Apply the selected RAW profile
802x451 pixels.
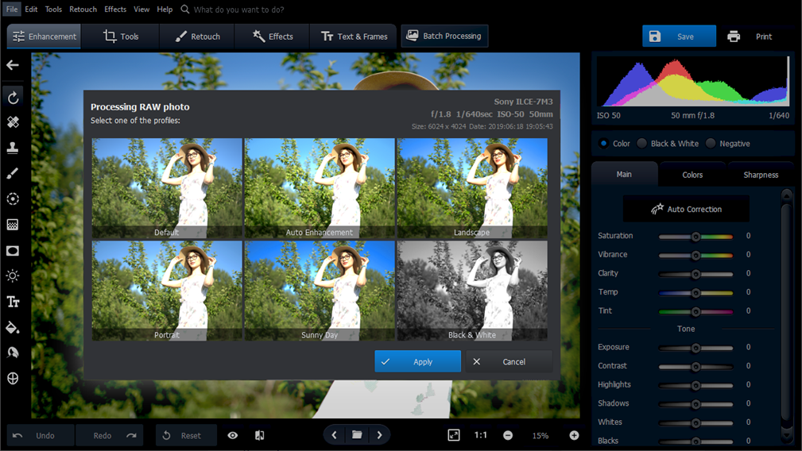pos(417,361)
